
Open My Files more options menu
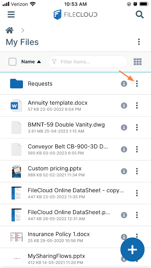point(139,42)
